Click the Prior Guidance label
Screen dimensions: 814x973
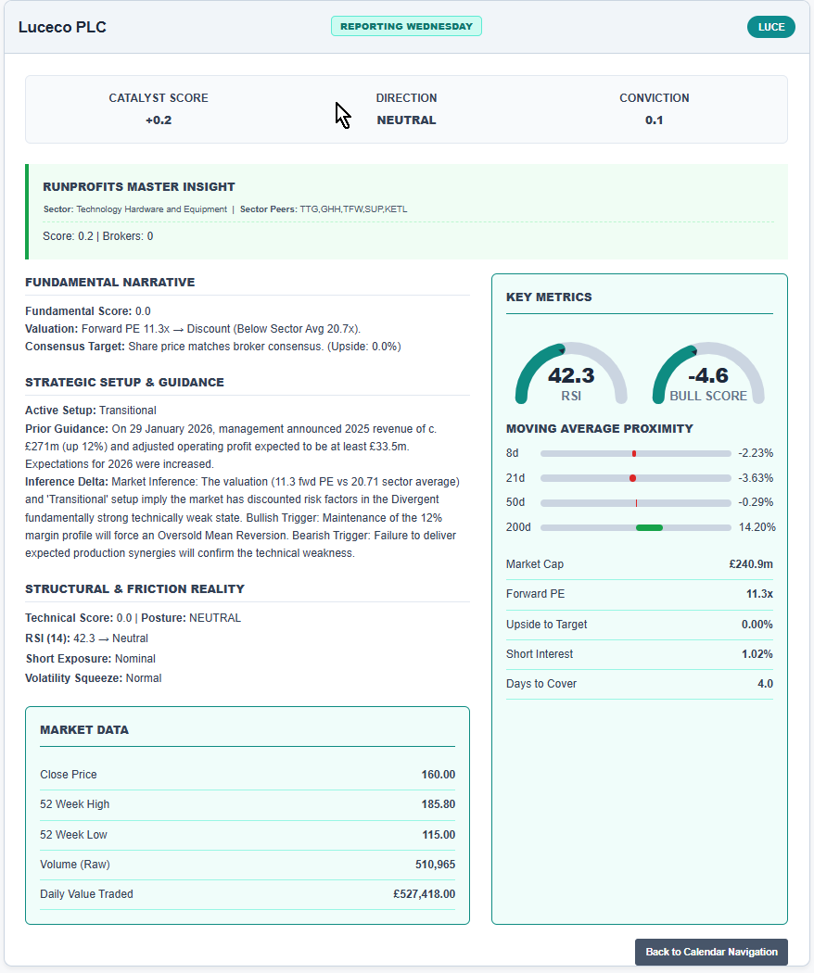pos(67,429)
